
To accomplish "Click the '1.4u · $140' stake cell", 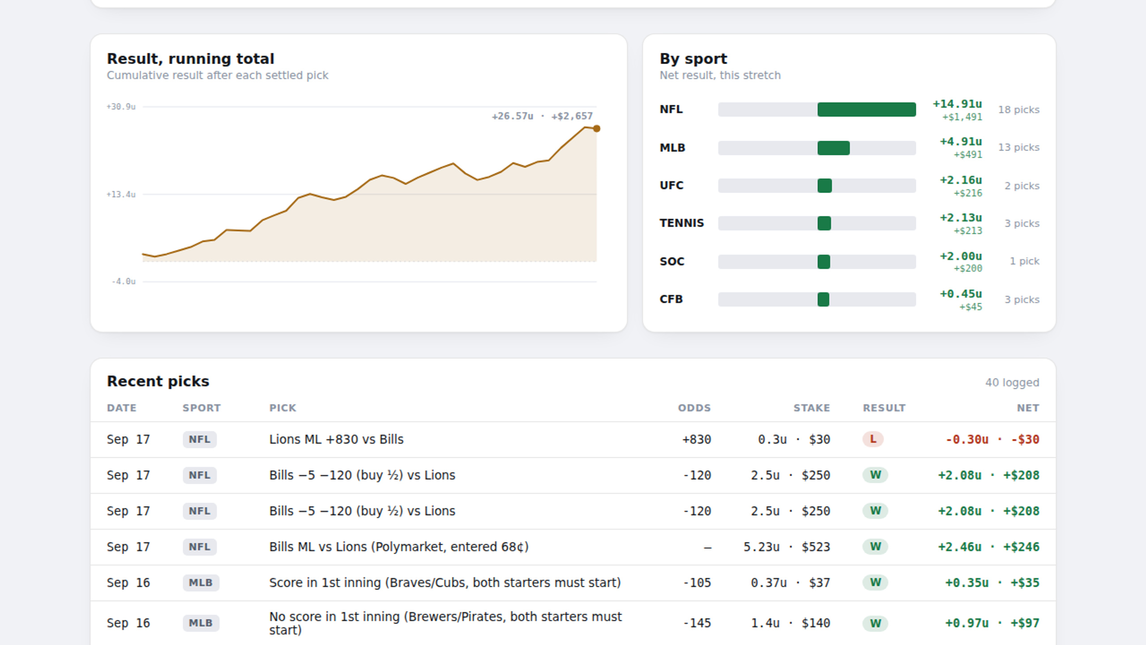I will 790,623.
